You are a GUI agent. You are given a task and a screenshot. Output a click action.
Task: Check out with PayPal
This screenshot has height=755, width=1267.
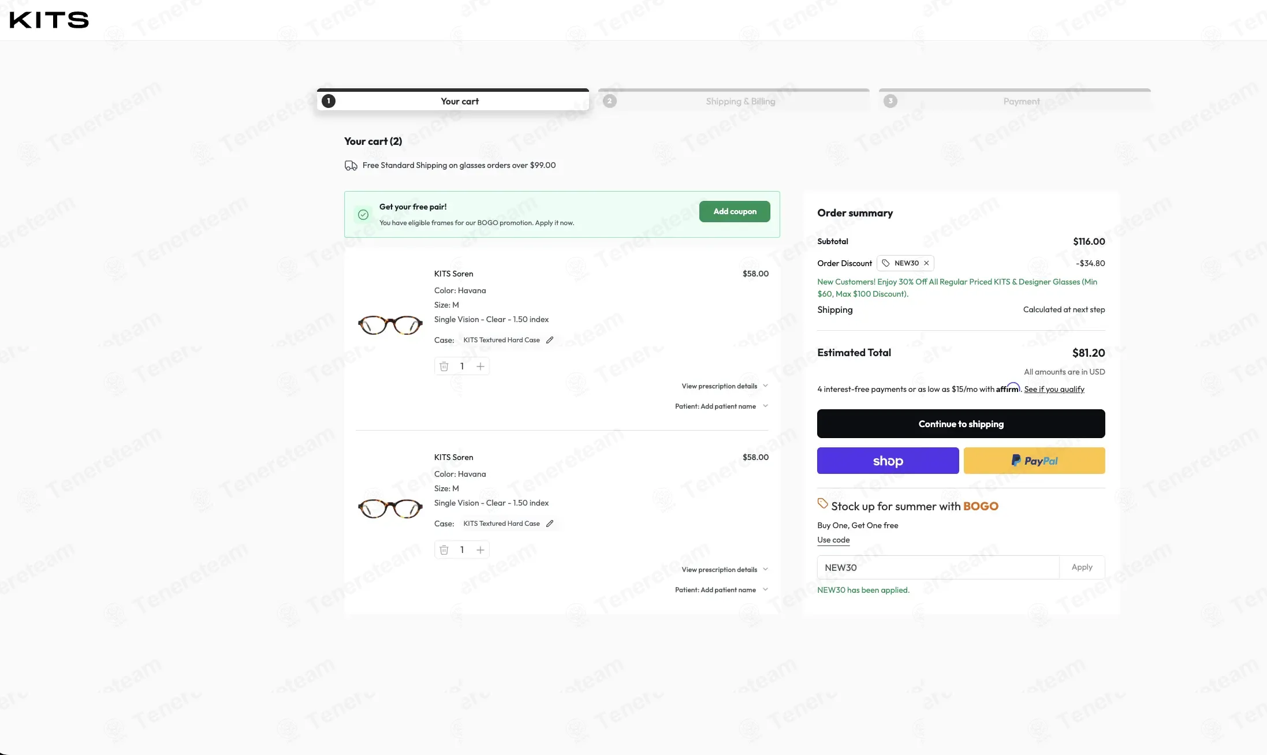[1034, 461]
